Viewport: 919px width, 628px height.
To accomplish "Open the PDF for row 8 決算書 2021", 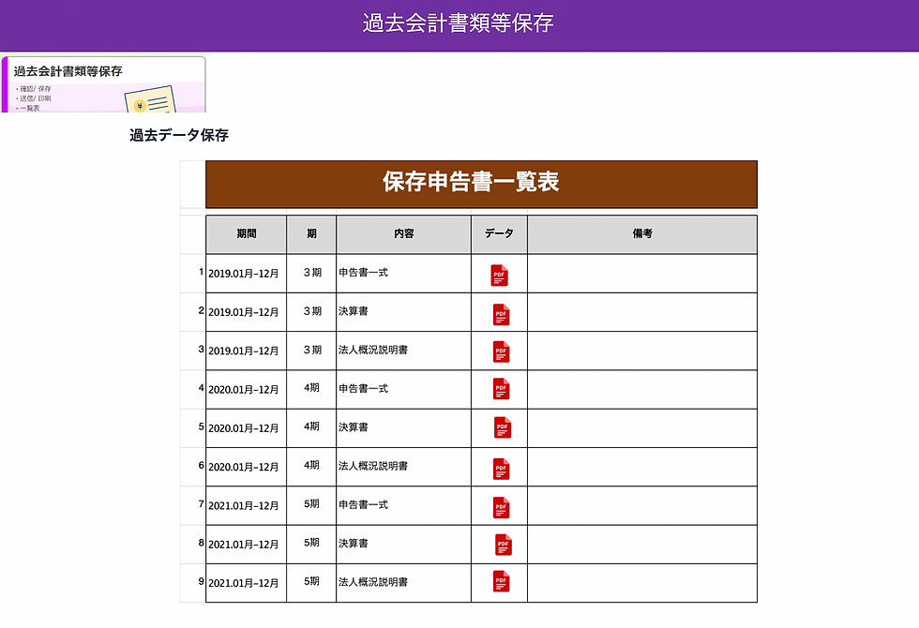I will tap(504, 545).
